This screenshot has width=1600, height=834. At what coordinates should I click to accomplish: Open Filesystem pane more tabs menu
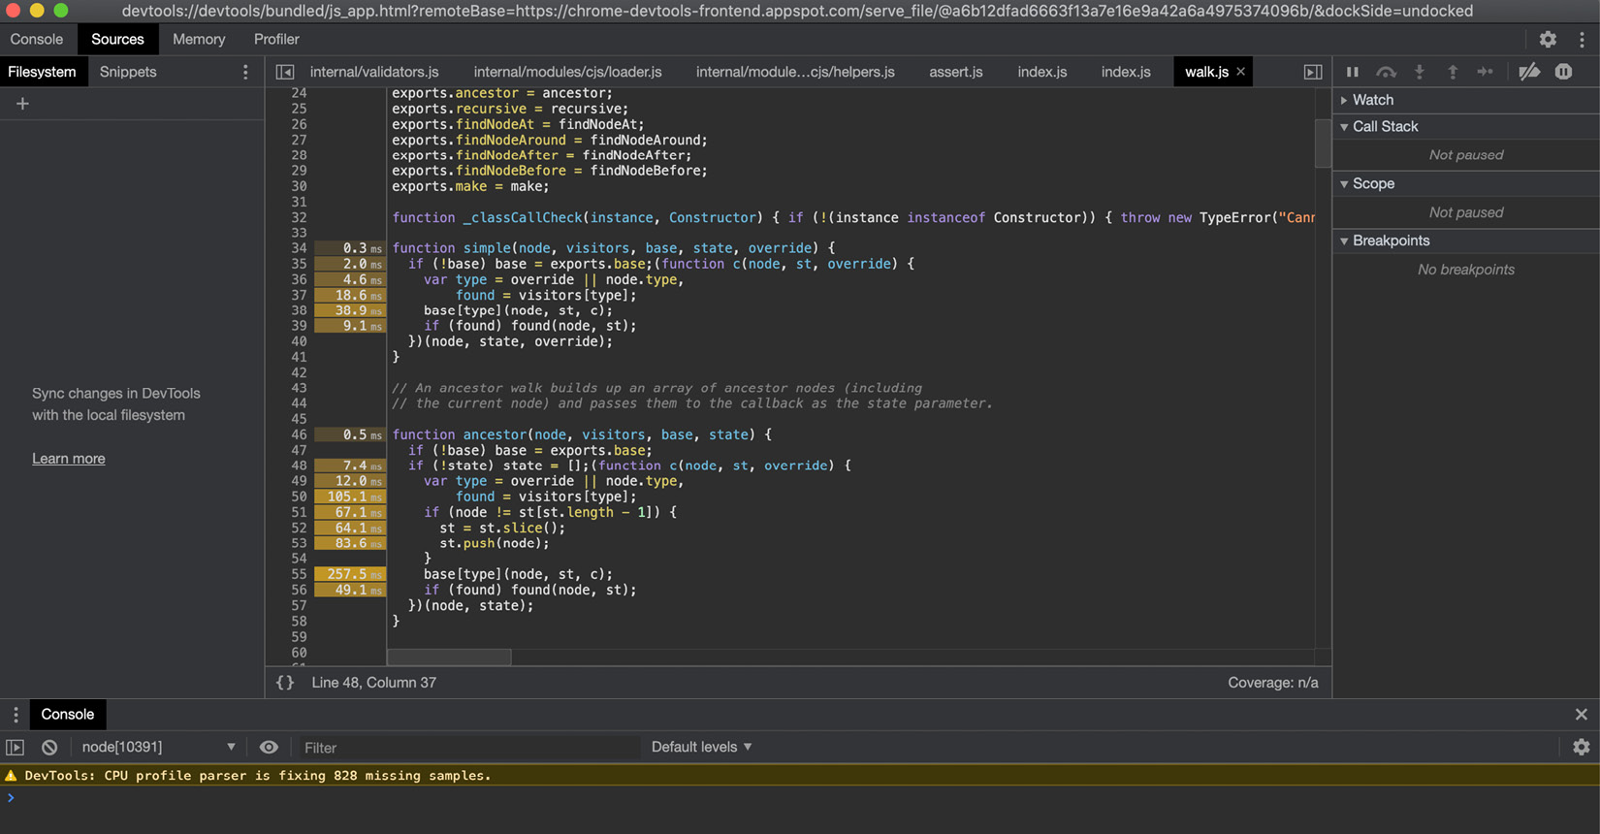[x=245, y=72]
